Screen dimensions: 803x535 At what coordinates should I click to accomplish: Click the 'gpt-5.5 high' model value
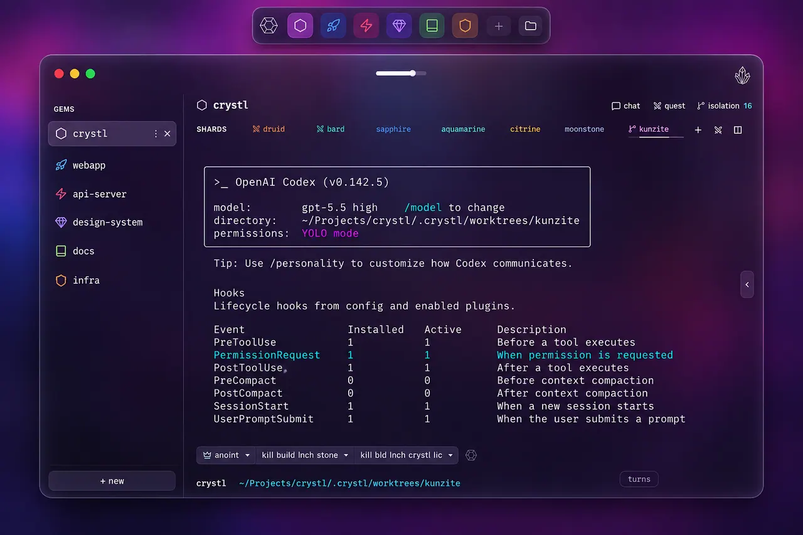[x=339, y=208]
